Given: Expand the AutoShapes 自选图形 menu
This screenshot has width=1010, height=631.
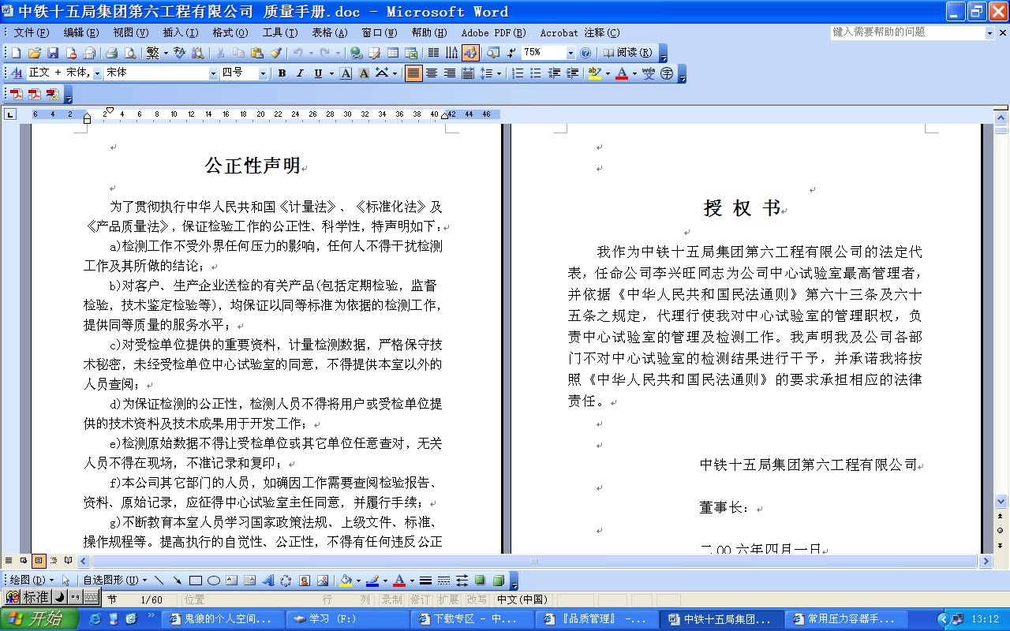Looking at the screenshot, I should 115,581.
